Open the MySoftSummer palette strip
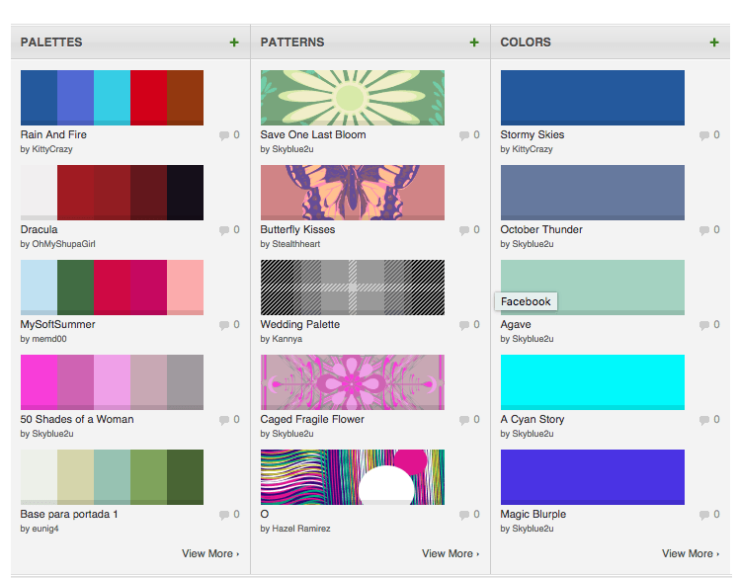Image resolution: width=738 pixels, height=578 pixels. (x=112, y=288)
